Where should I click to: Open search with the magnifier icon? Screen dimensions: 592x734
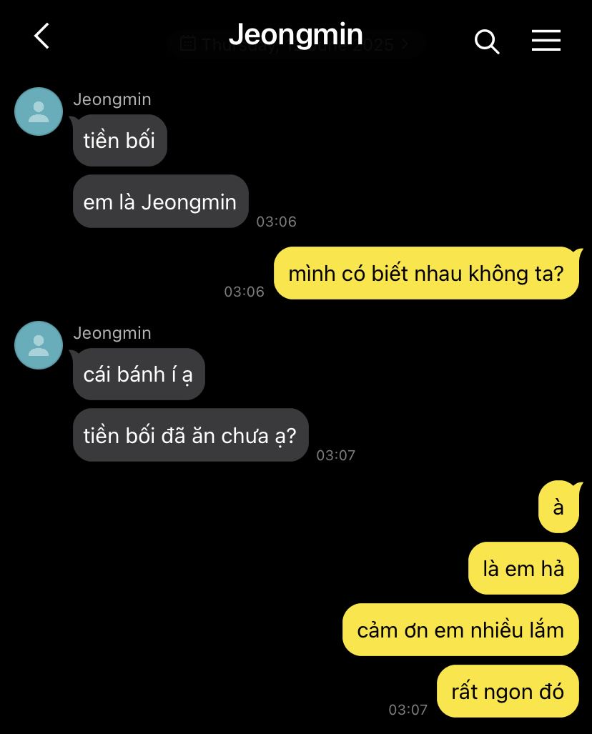(487, 41)
